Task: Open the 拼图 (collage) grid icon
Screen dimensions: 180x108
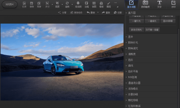Action: pyautogui.click(x=94, y=3)
